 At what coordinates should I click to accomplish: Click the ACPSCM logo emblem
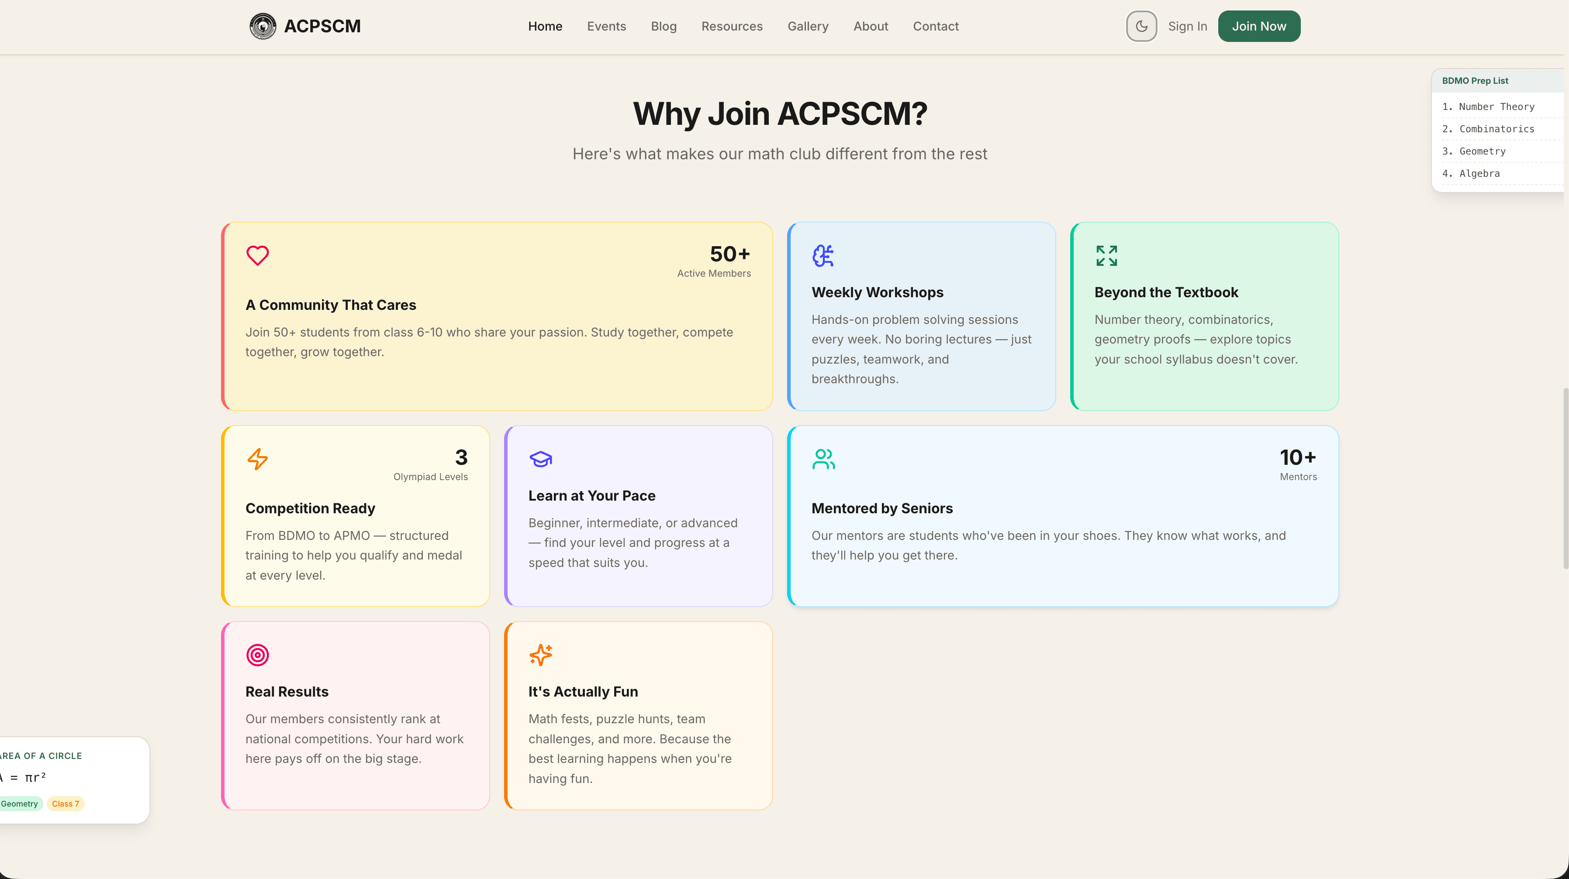[x=263, y=26]
